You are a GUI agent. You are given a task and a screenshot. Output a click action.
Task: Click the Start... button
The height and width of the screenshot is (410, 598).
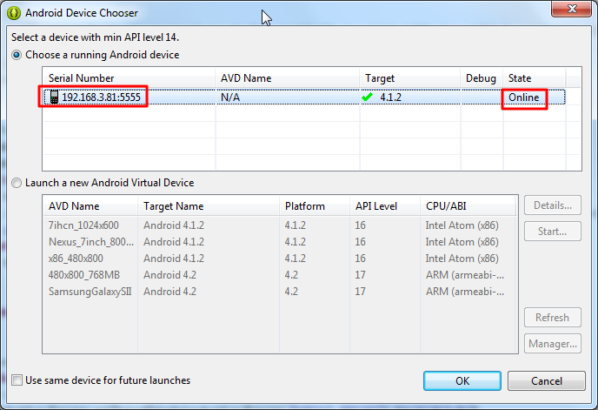point(553,232)
